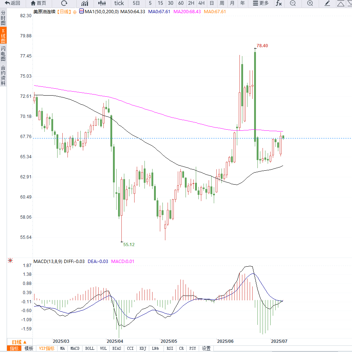Viewport: 352px width, 352px height.
Task: Click the 78.40 high price marker
Action: pos(262,46)
